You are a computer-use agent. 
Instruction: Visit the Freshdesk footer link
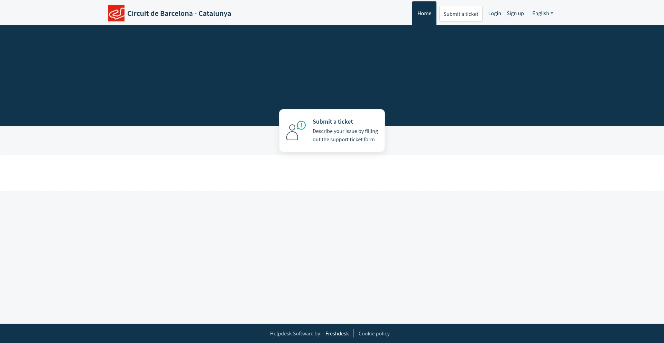337,334
